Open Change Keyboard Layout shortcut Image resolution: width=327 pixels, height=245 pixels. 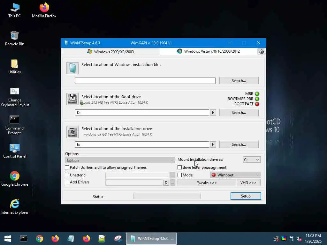click(15, 97)
